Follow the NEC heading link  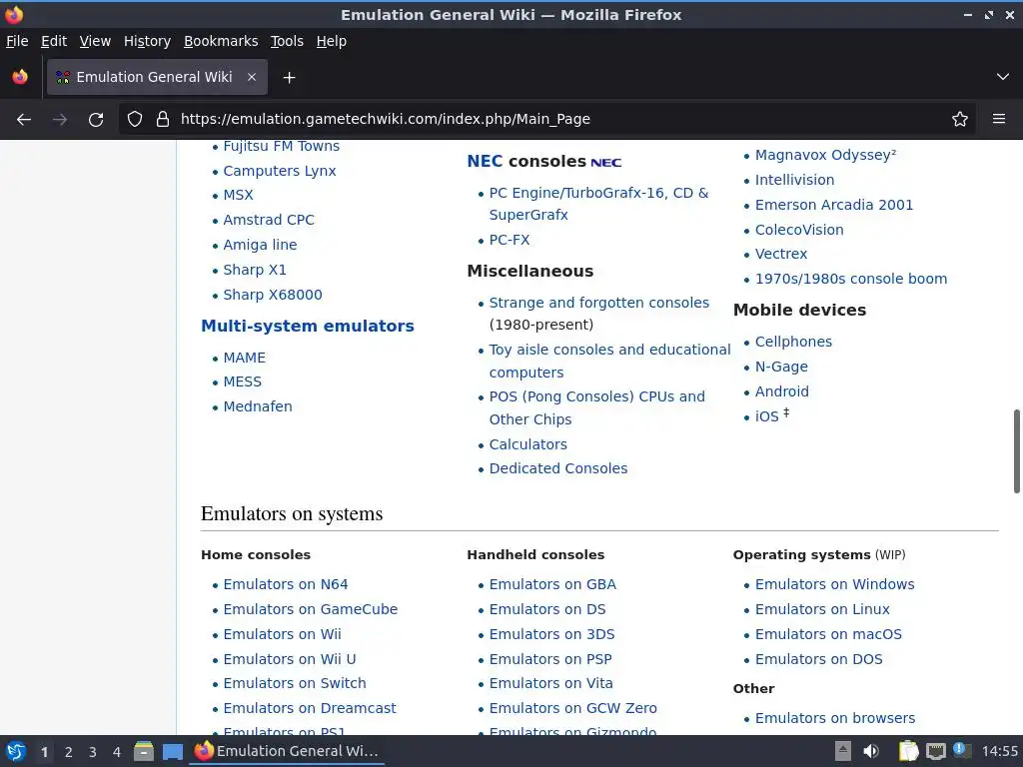click(485, 161)
